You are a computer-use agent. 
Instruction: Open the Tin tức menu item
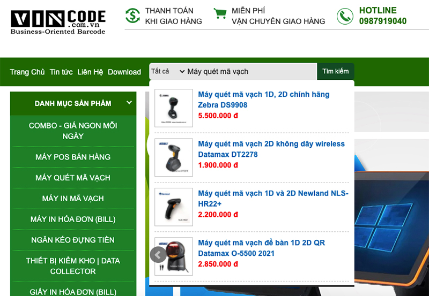tap(61, 72)
